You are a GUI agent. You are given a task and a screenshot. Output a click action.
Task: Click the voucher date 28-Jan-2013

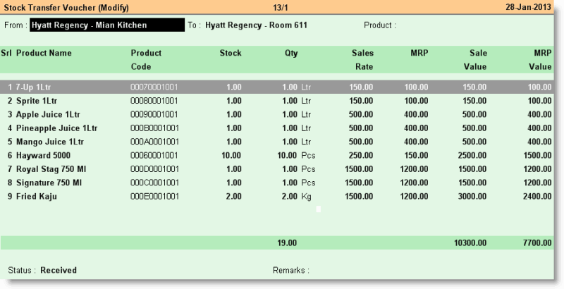528,7
